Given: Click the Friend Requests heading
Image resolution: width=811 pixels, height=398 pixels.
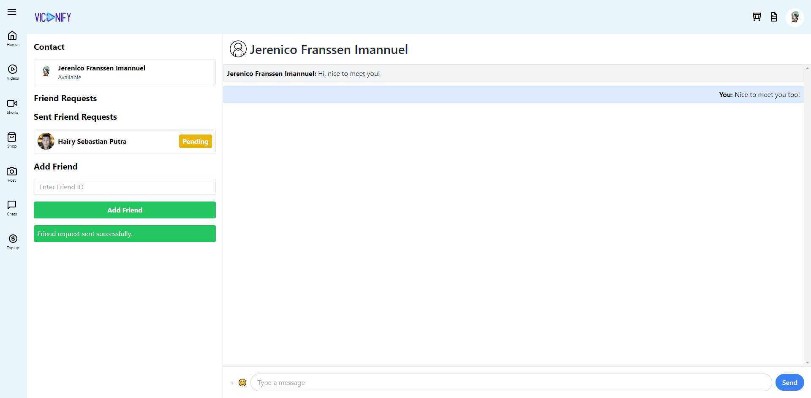Looking at the screenshot, I should point(65,98).
